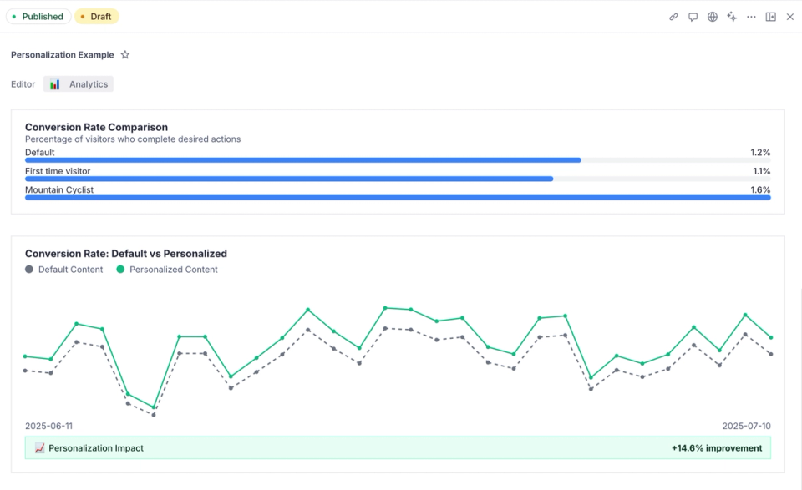Viewport: 802px width, 490px height.
Task: Click the First time visitor label
Action: pos(58,171)
